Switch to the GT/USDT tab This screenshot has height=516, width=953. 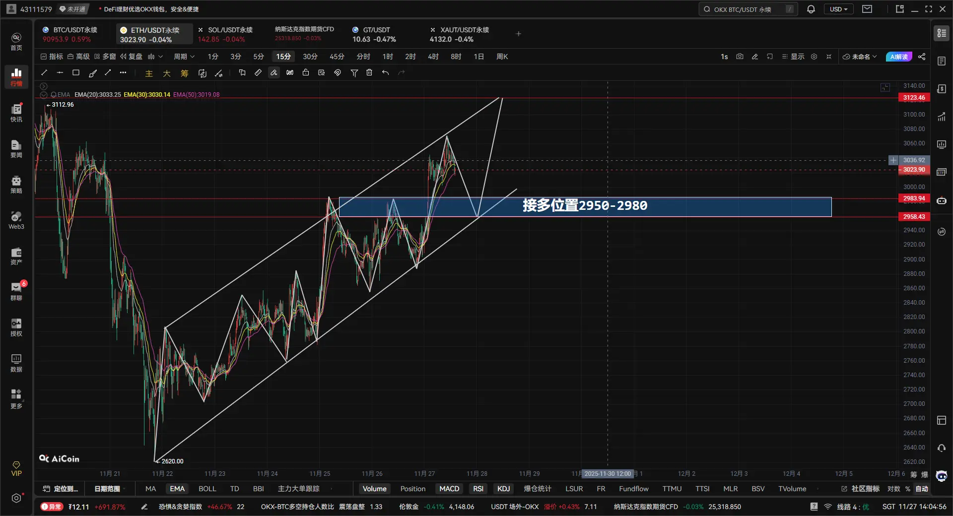(x=374, y=34)
